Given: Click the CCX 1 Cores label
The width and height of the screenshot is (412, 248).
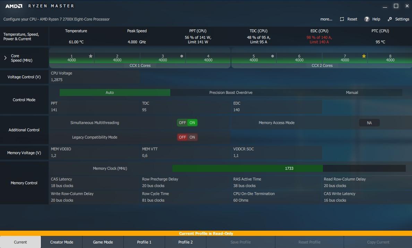Looking at the screenshot, I should (140, 65).
